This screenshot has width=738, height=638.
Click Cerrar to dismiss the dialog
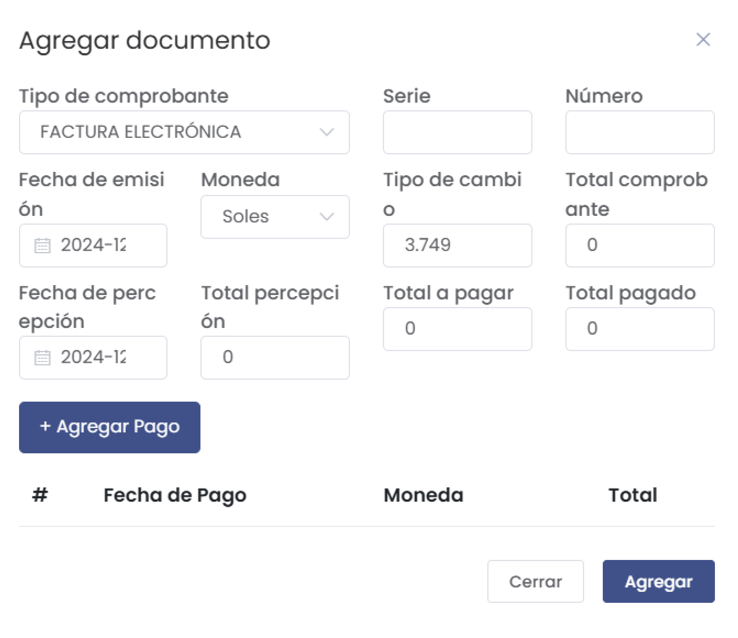(535, 581)
